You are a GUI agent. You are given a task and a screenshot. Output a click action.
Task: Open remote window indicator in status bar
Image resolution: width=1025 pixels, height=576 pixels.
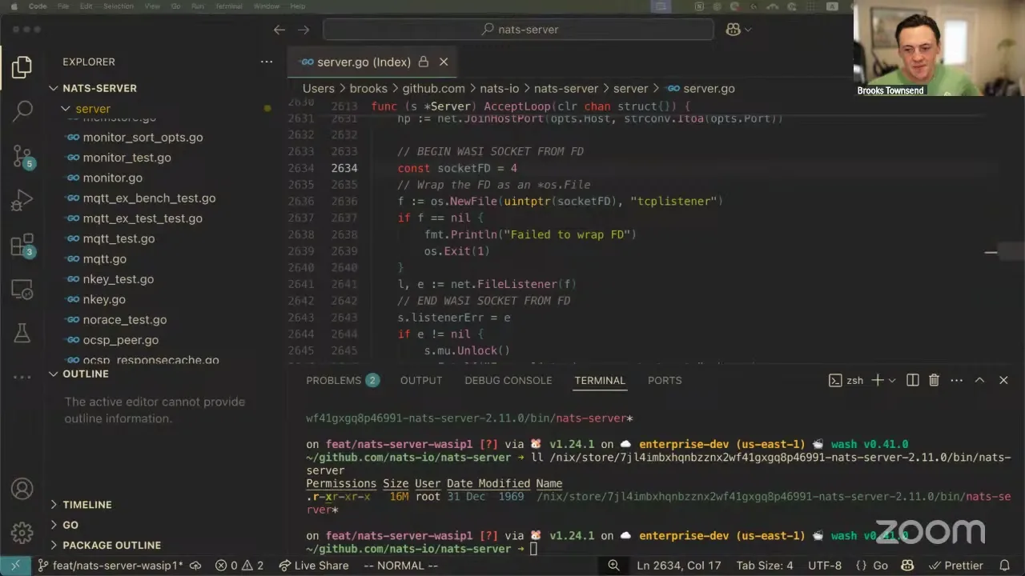click(15, 566)
